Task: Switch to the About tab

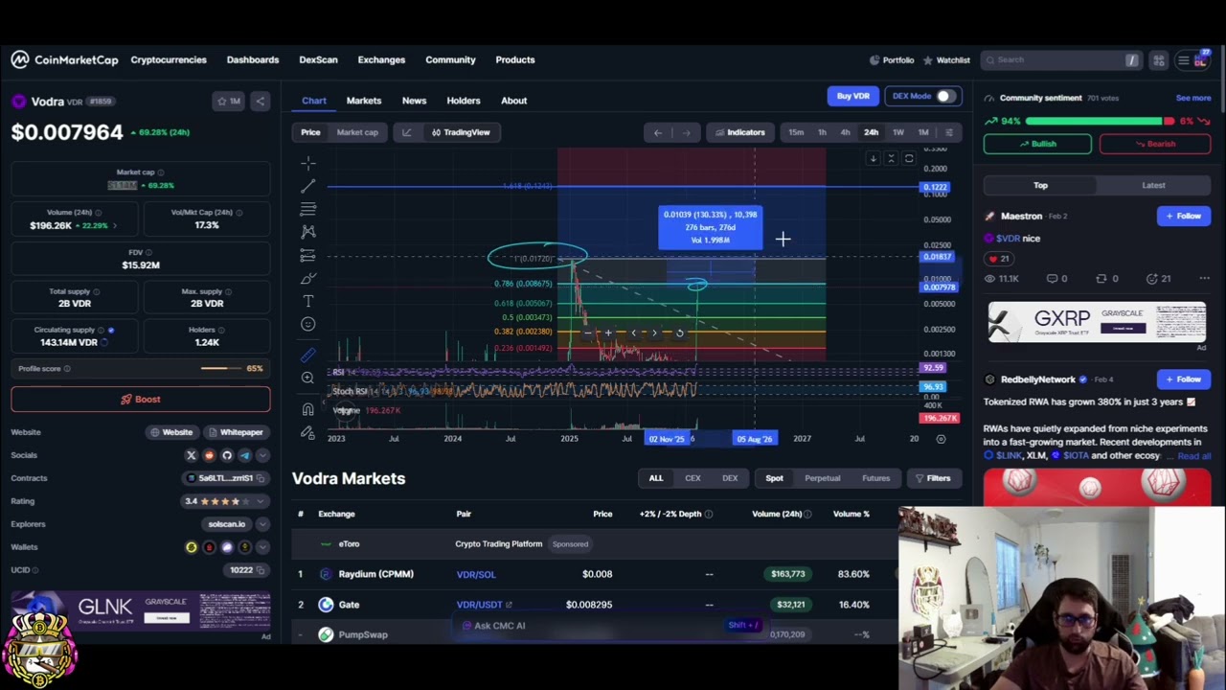Action: (x=514, y=101)
